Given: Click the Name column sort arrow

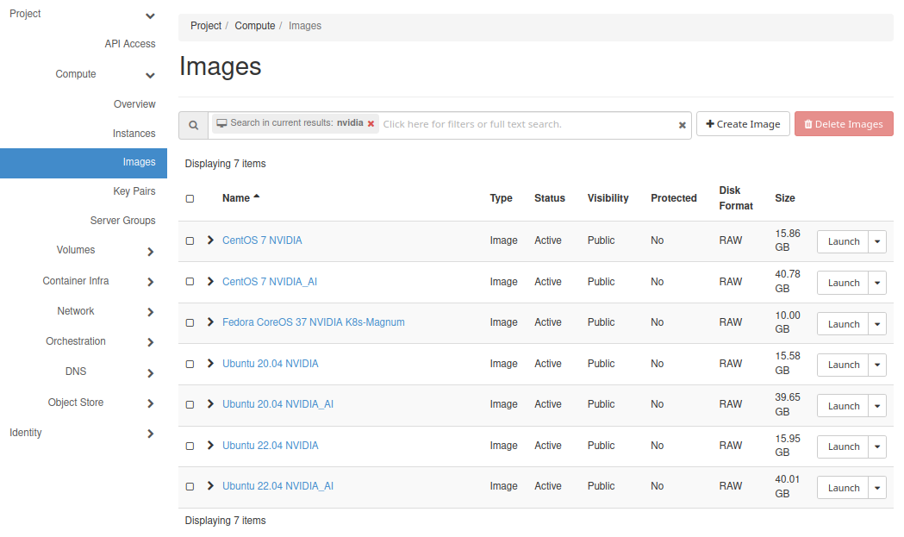Looking at the screenshot, I should 257,197.
